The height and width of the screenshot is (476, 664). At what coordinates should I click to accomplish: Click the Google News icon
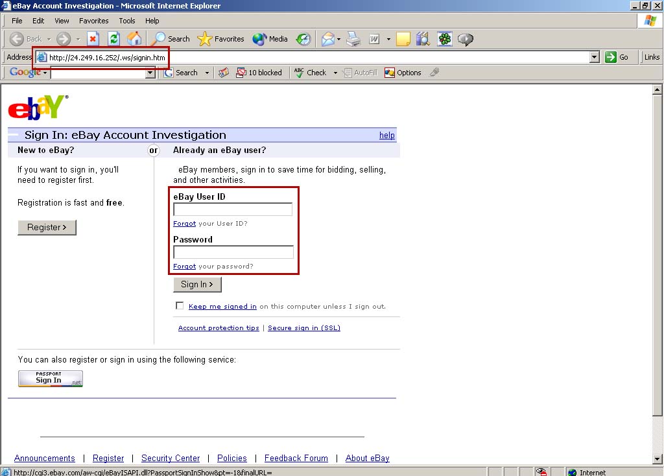tap(224, 73)
